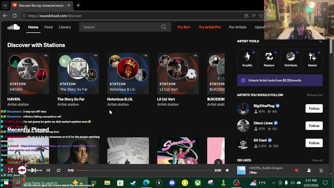Open the Master artist tool
This screenshot has width=334, height=188.
(312, 60)
